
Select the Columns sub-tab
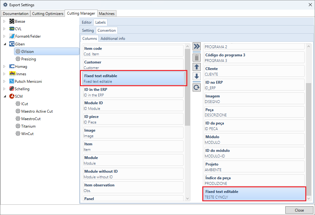click(90, 38)
